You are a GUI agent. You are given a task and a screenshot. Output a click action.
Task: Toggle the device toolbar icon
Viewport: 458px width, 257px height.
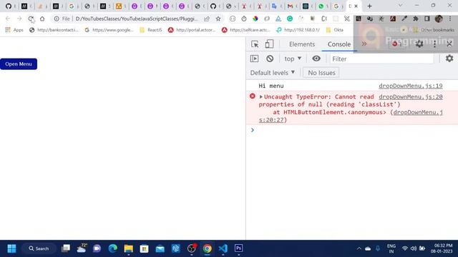click(x=269, y=44)
